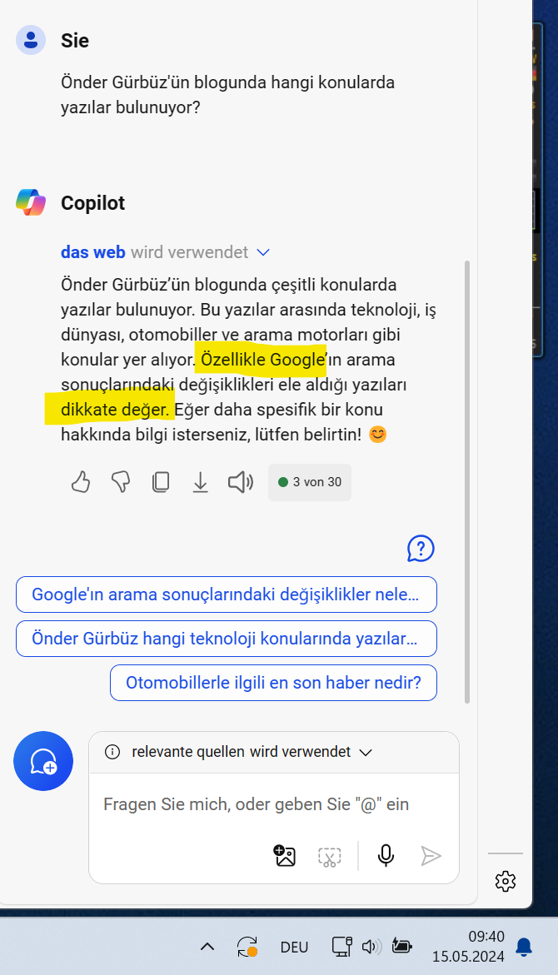Viewport: 558px width, 975px height.
Task: Start a new topic with the blue chat button
Action: click(43, 761)
